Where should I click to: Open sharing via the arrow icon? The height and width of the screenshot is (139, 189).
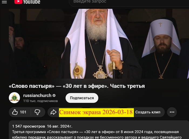[53, 112]
